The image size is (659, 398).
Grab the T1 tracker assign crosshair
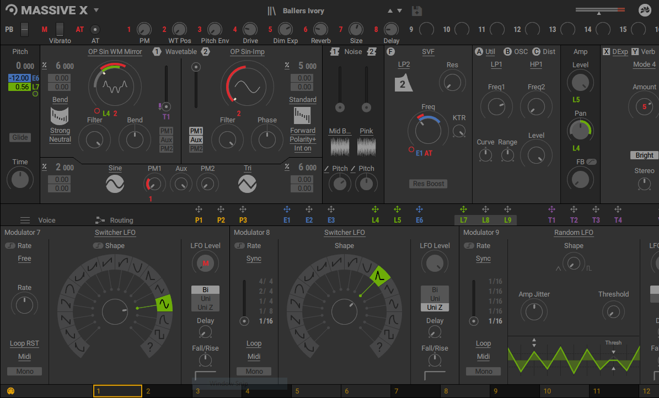[552, 209]
